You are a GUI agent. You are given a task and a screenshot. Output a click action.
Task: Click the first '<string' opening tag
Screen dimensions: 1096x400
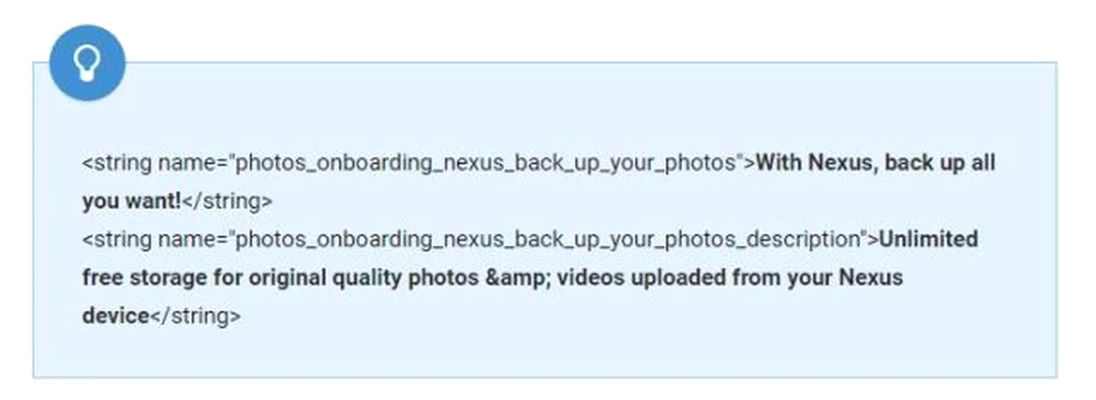click(x=117, y=163)
